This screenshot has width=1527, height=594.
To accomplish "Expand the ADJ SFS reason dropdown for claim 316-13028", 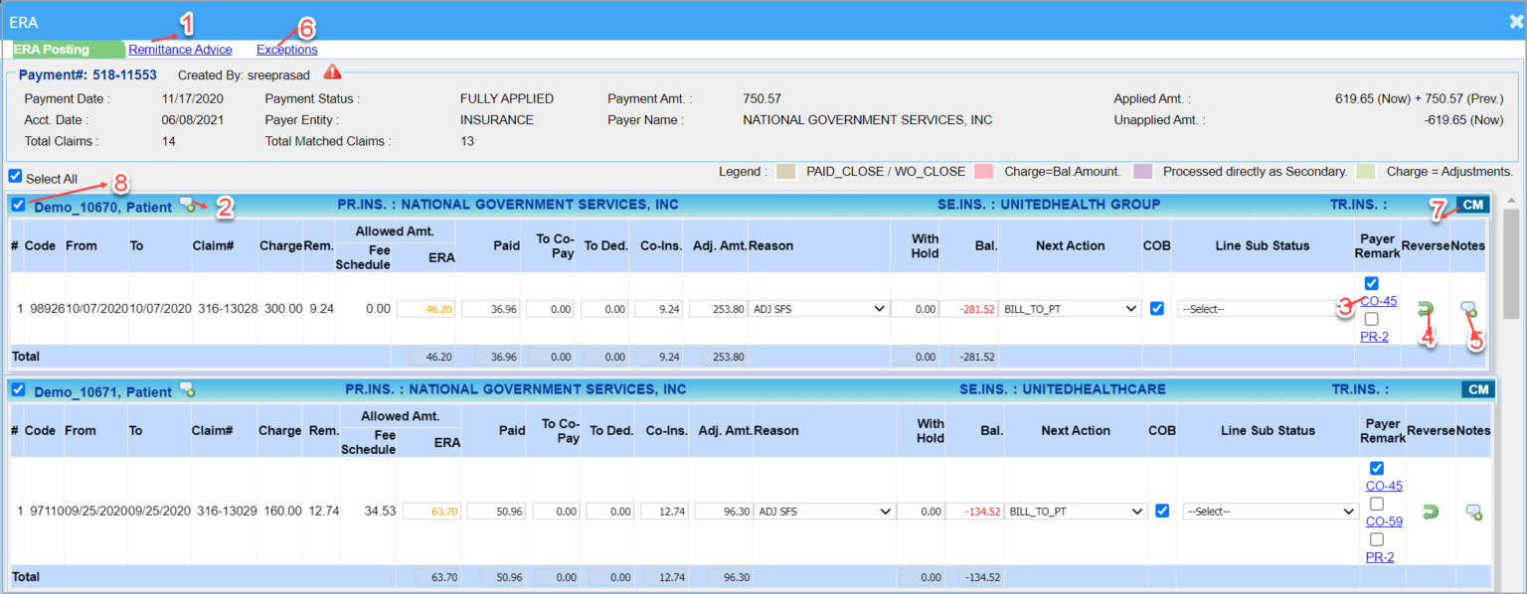I will point(818,309).
